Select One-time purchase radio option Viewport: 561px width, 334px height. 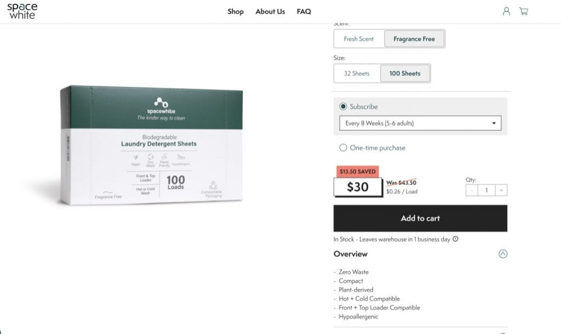(x=344, y=148)
